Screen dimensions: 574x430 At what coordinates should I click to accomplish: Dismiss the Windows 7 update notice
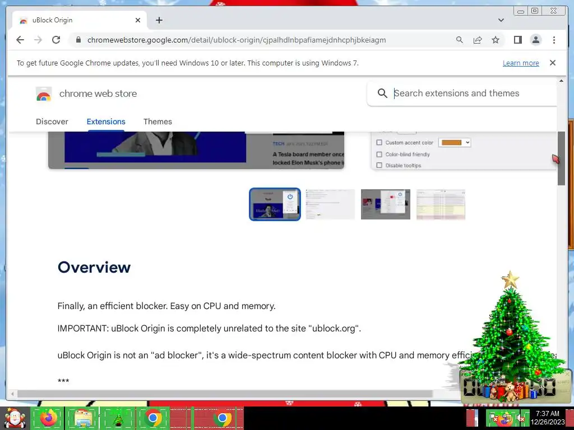pos(552,63)
